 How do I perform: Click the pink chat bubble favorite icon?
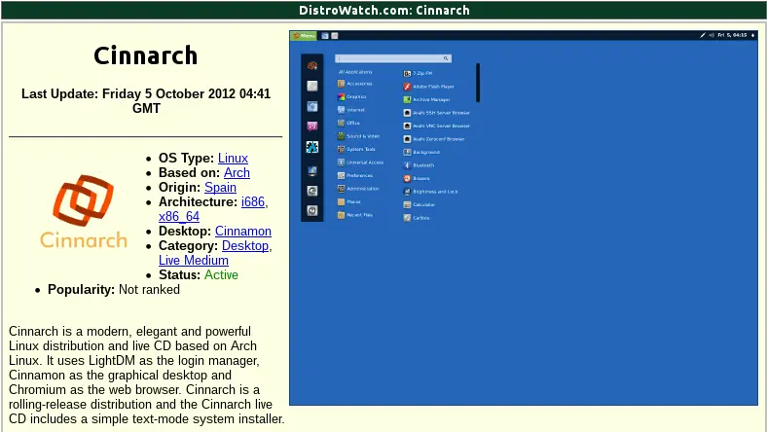pyautogui.click(x=312, y=126)
